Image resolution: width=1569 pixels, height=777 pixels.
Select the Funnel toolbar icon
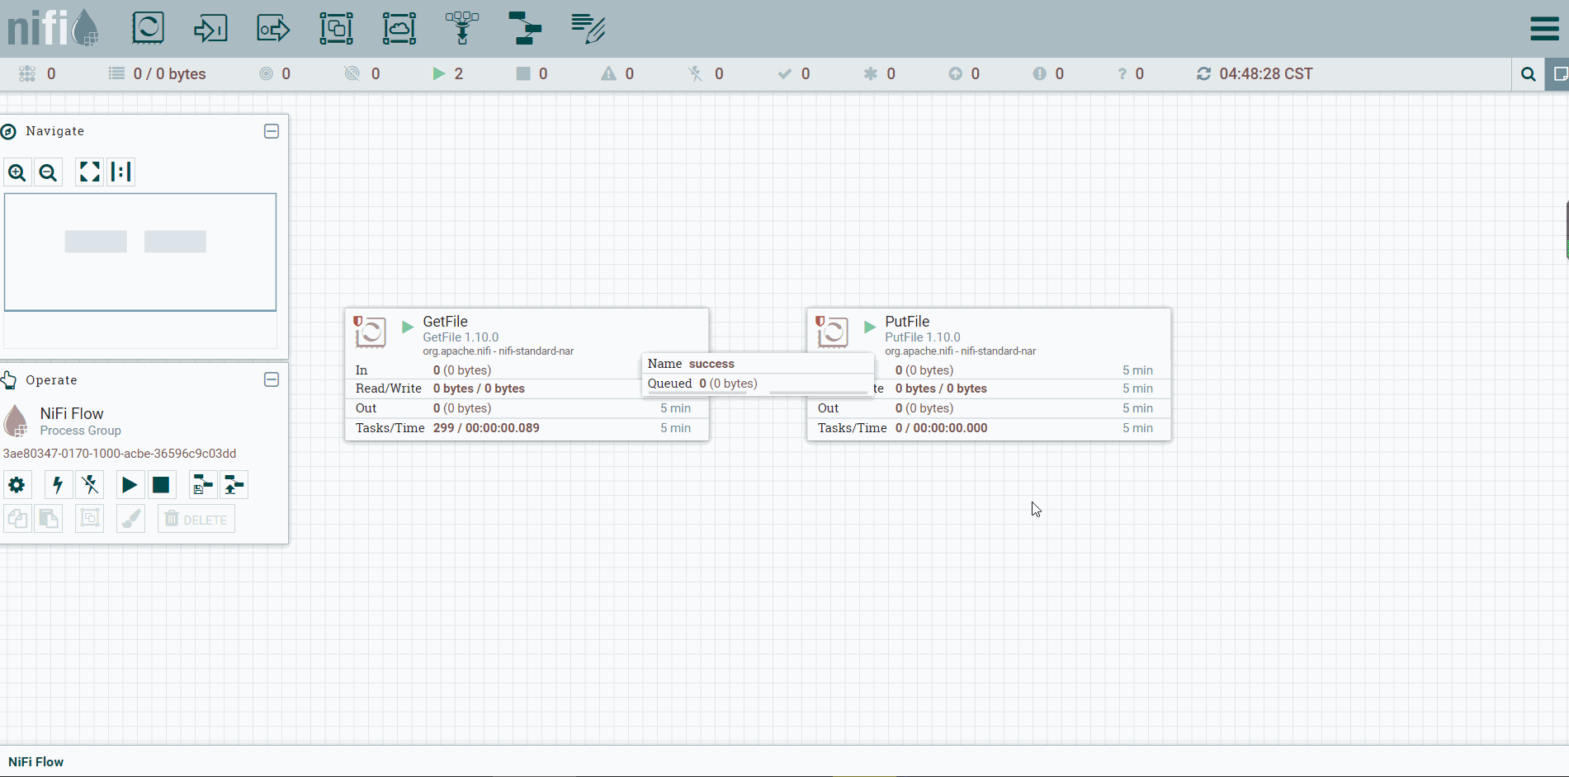coord(462,28)
